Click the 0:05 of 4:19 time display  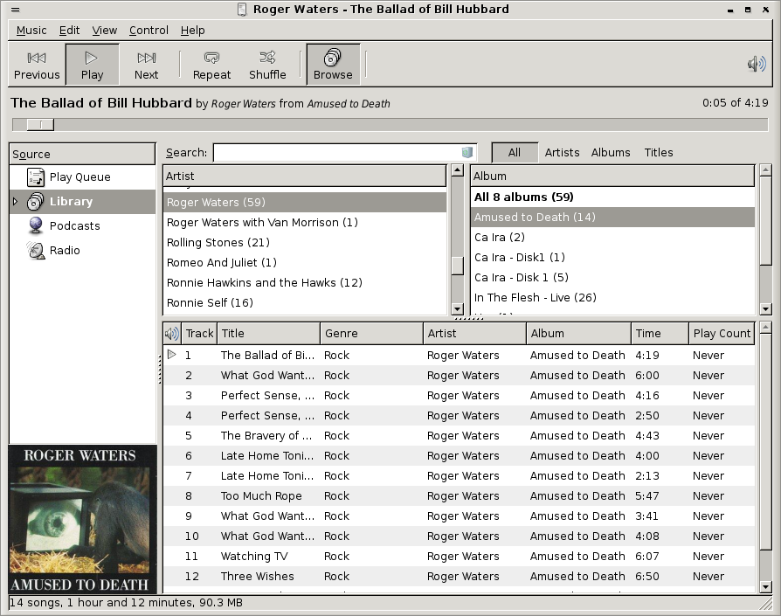(736, 103)
